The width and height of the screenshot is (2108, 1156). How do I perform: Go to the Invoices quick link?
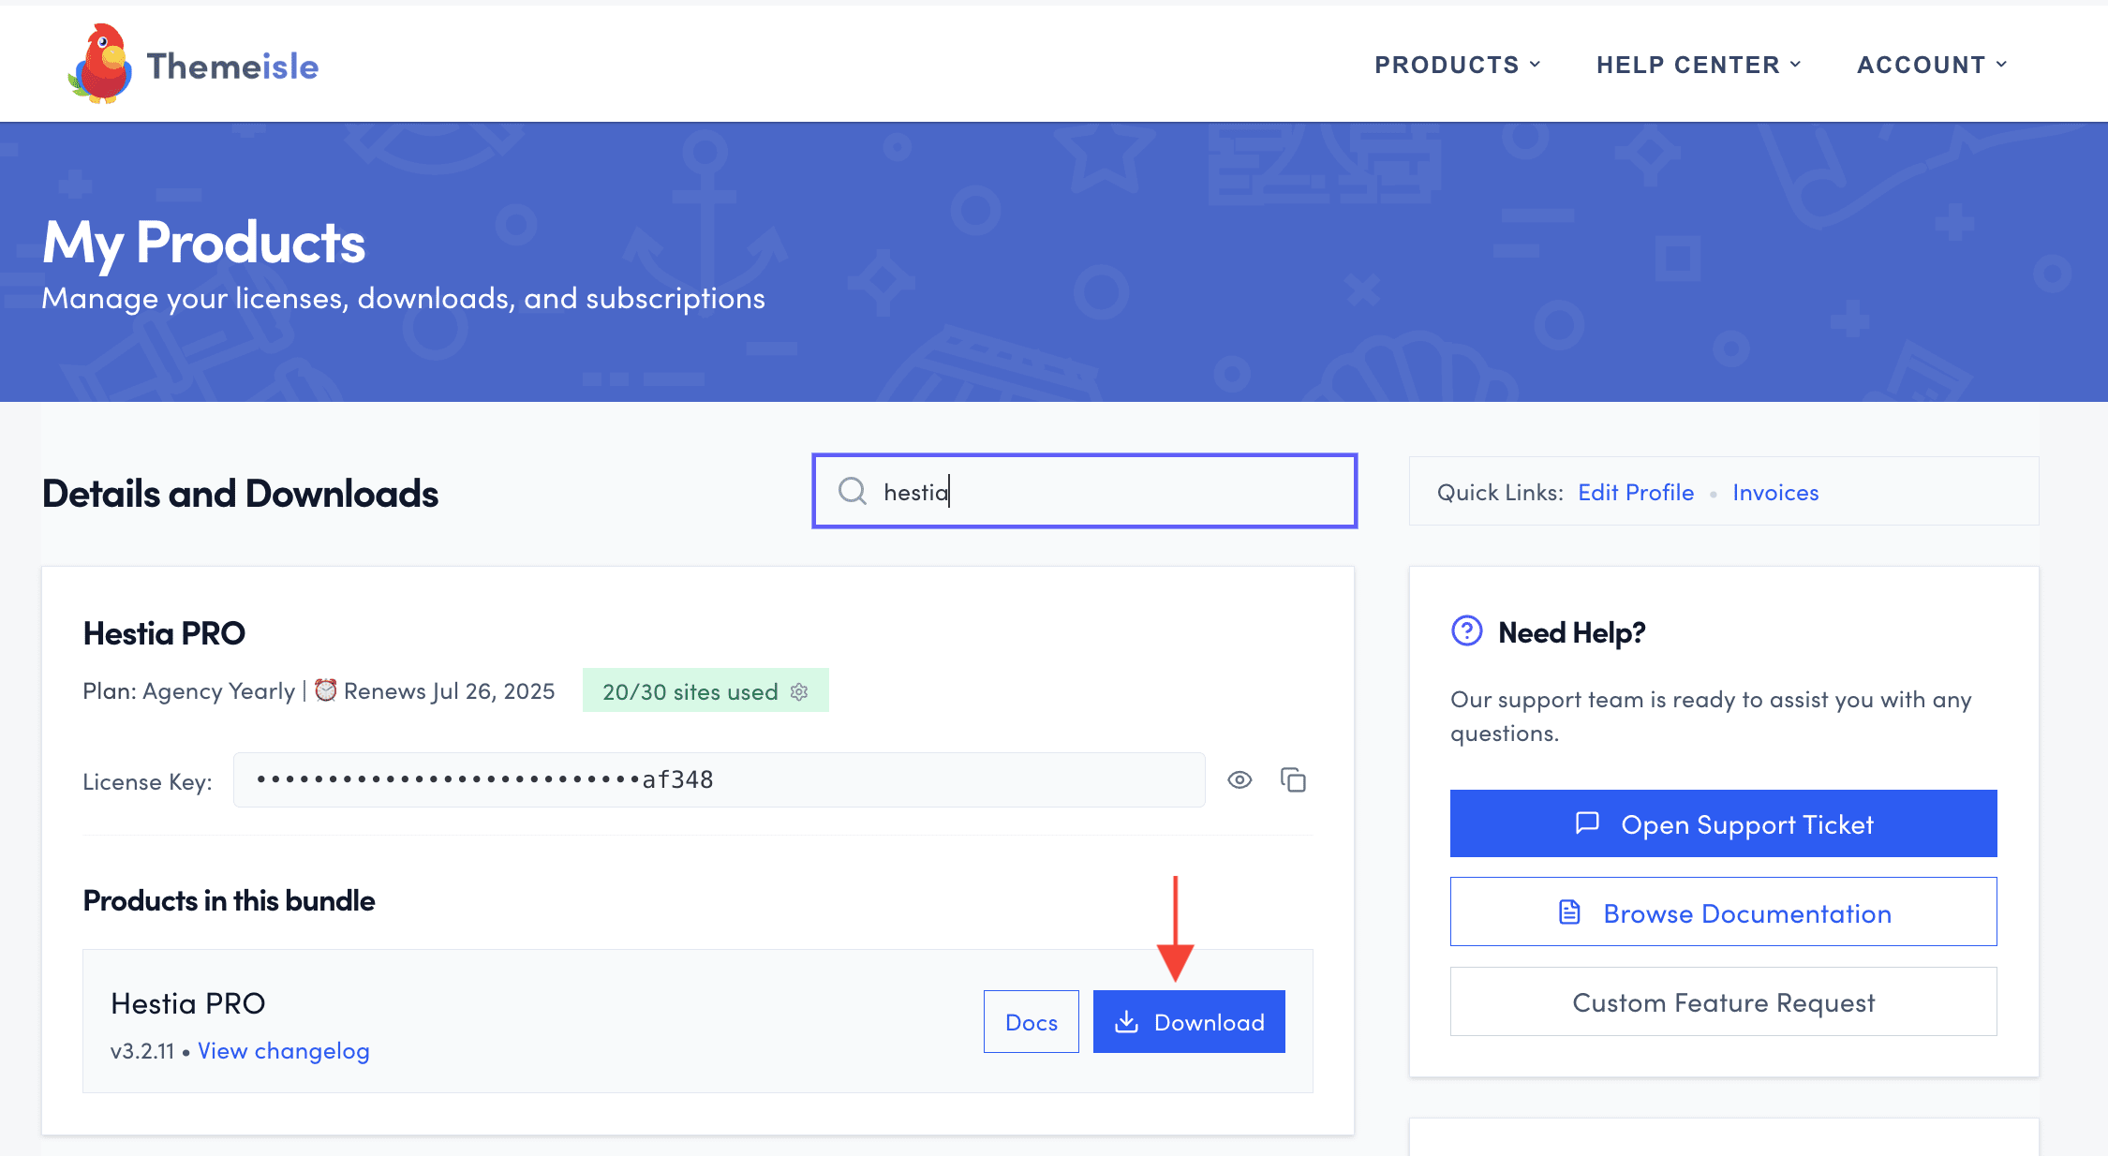tap(1774, 492)
